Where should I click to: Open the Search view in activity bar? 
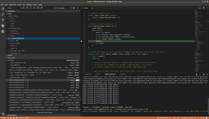(3, 15)
